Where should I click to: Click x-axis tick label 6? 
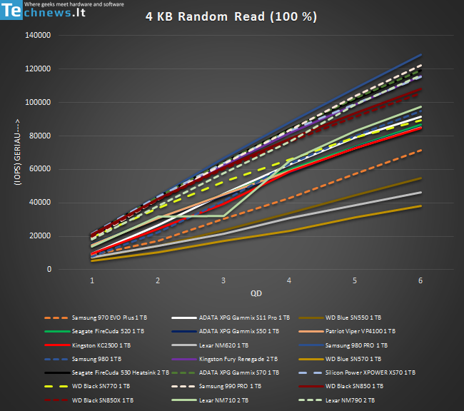pyautogui.click(x=420, y=280)
